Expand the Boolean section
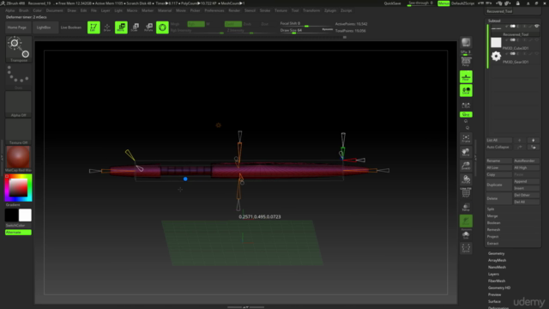 pos(494,223)
